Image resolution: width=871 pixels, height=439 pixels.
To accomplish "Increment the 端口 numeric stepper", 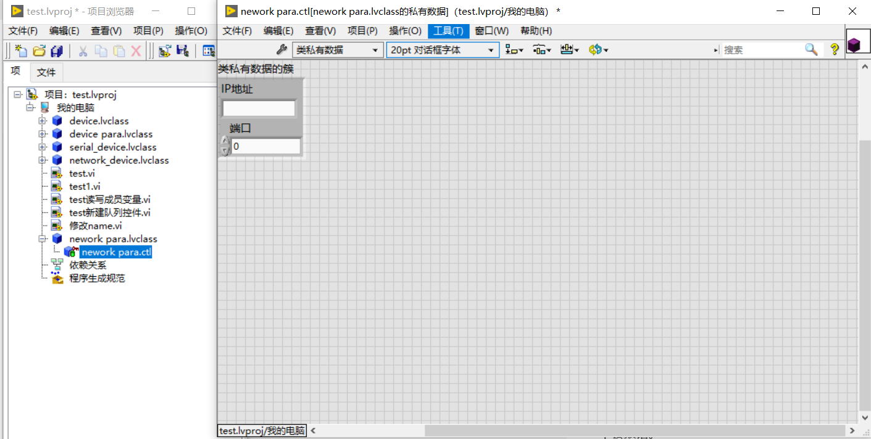I will [x=225, y=142].
